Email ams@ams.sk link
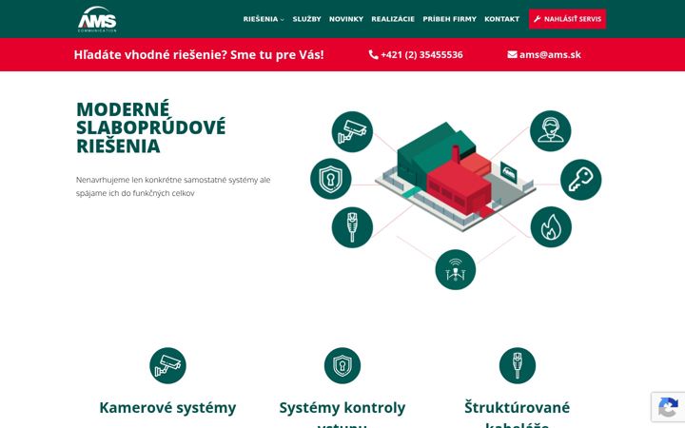Image resolution: width=685 pixels, height=428 pixels. 550,54
